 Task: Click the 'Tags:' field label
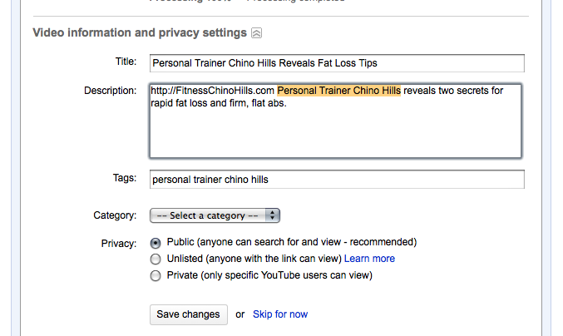[124, 177]
